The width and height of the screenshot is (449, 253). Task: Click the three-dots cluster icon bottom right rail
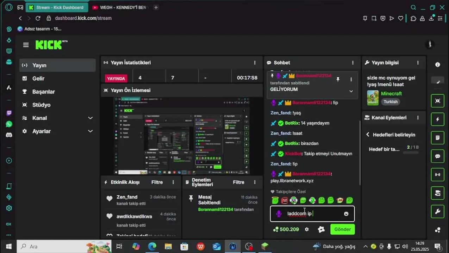coord(438,230)
